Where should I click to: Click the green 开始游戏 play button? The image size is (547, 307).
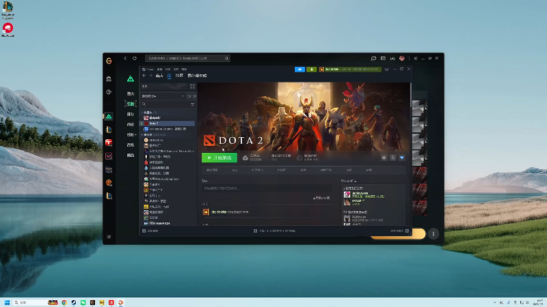(219, 158)
